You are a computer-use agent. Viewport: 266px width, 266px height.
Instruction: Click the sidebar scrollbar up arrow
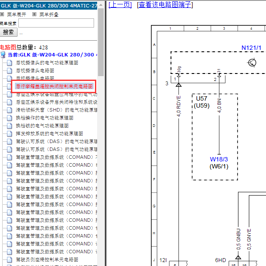[101, 5]
